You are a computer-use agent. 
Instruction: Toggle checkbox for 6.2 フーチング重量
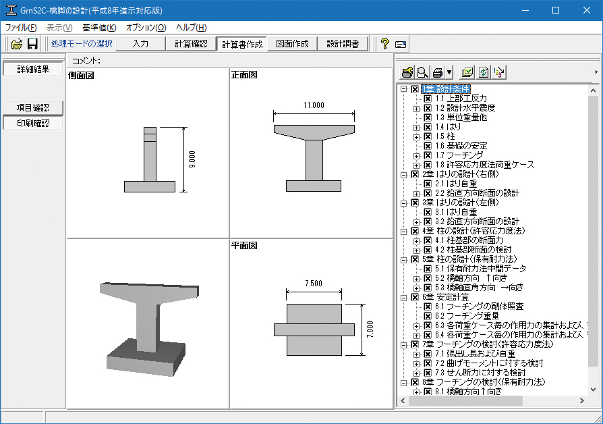[428, 316]
